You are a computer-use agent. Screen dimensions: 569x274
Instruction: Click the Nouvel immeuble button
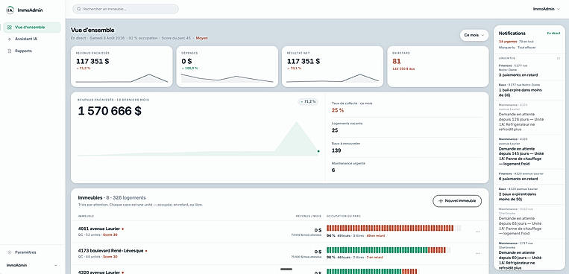pyautogui.click(x=457, y=201)
